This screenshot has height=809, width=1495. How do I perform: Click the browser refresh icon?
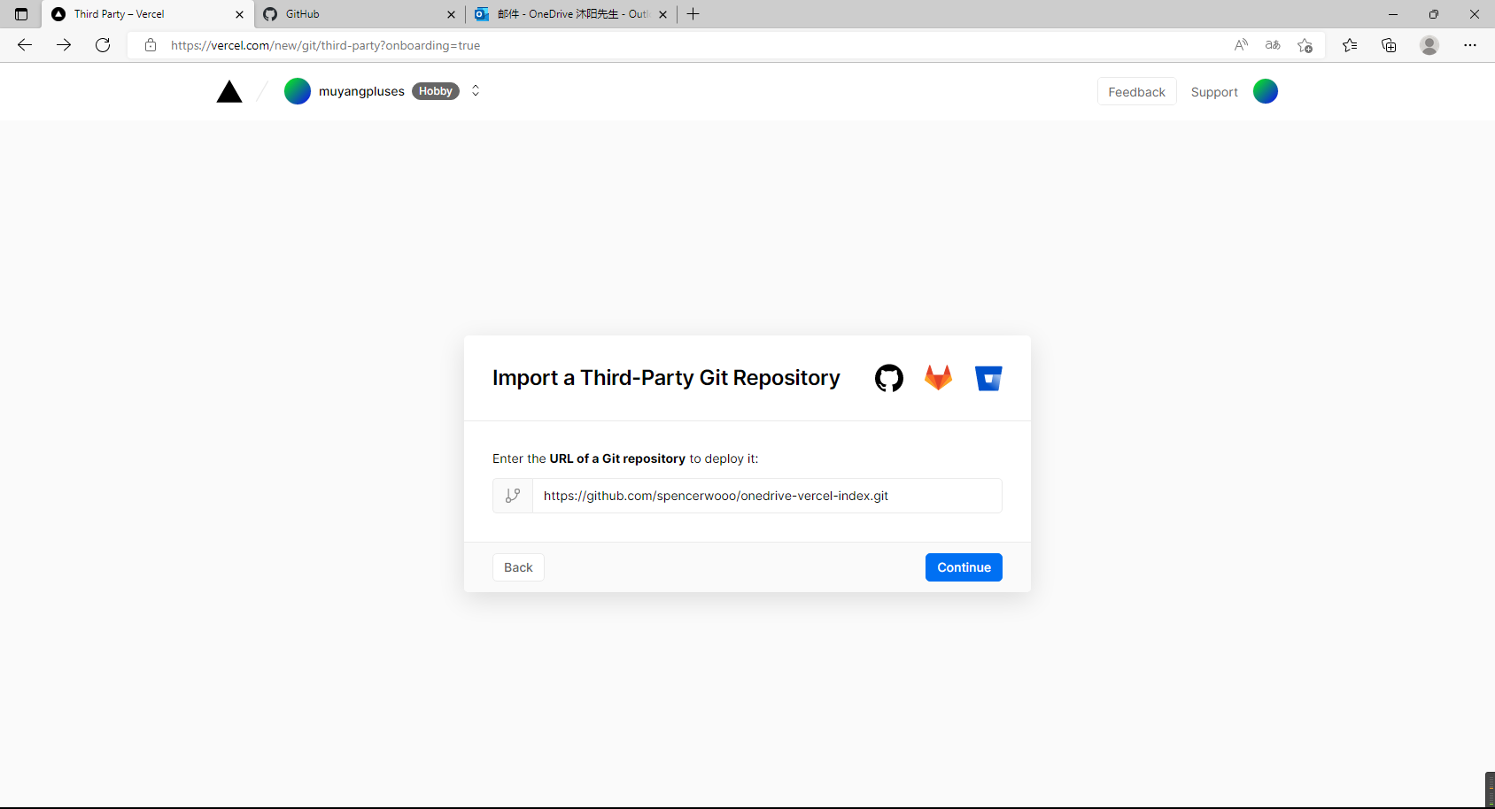tap(103, 45)
